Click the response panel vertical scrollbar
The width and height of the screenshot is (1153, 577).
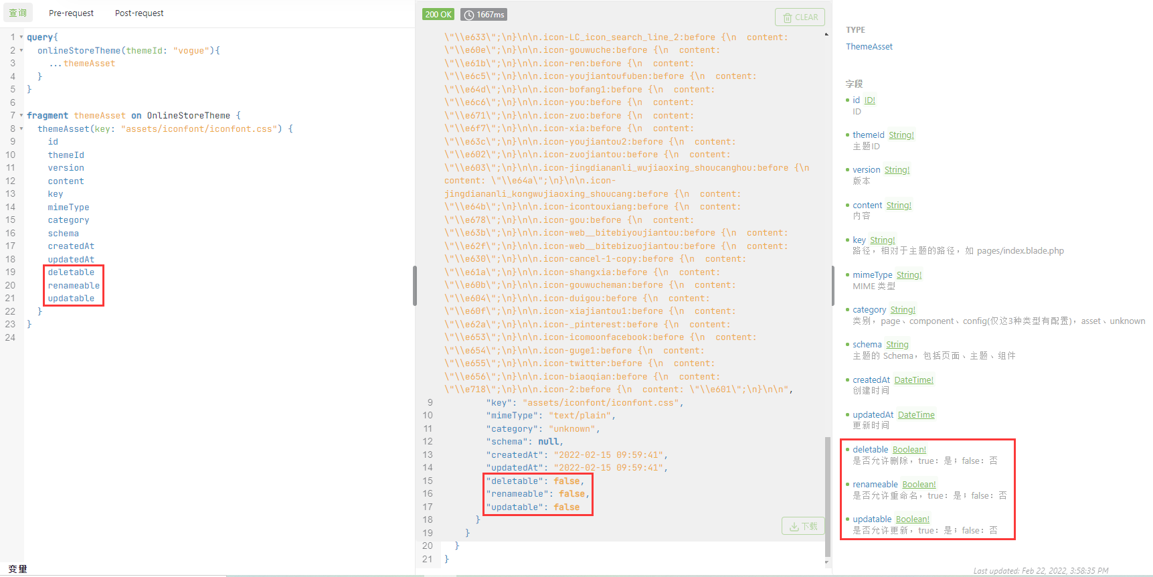point(827,495)
